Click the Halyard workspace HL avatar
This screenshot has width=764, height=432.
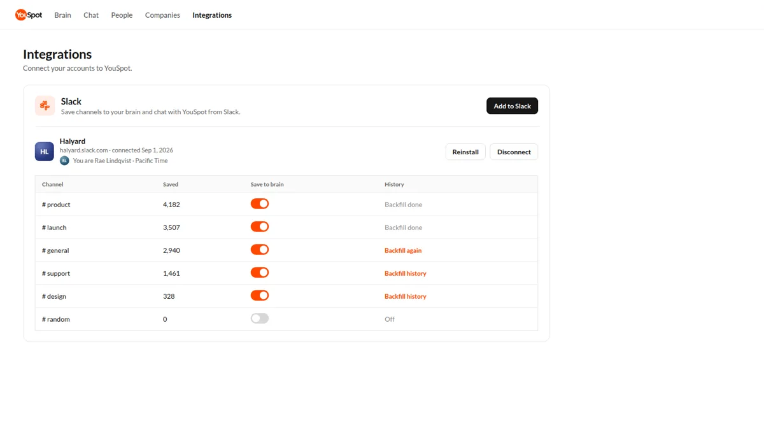coord(45,152)
